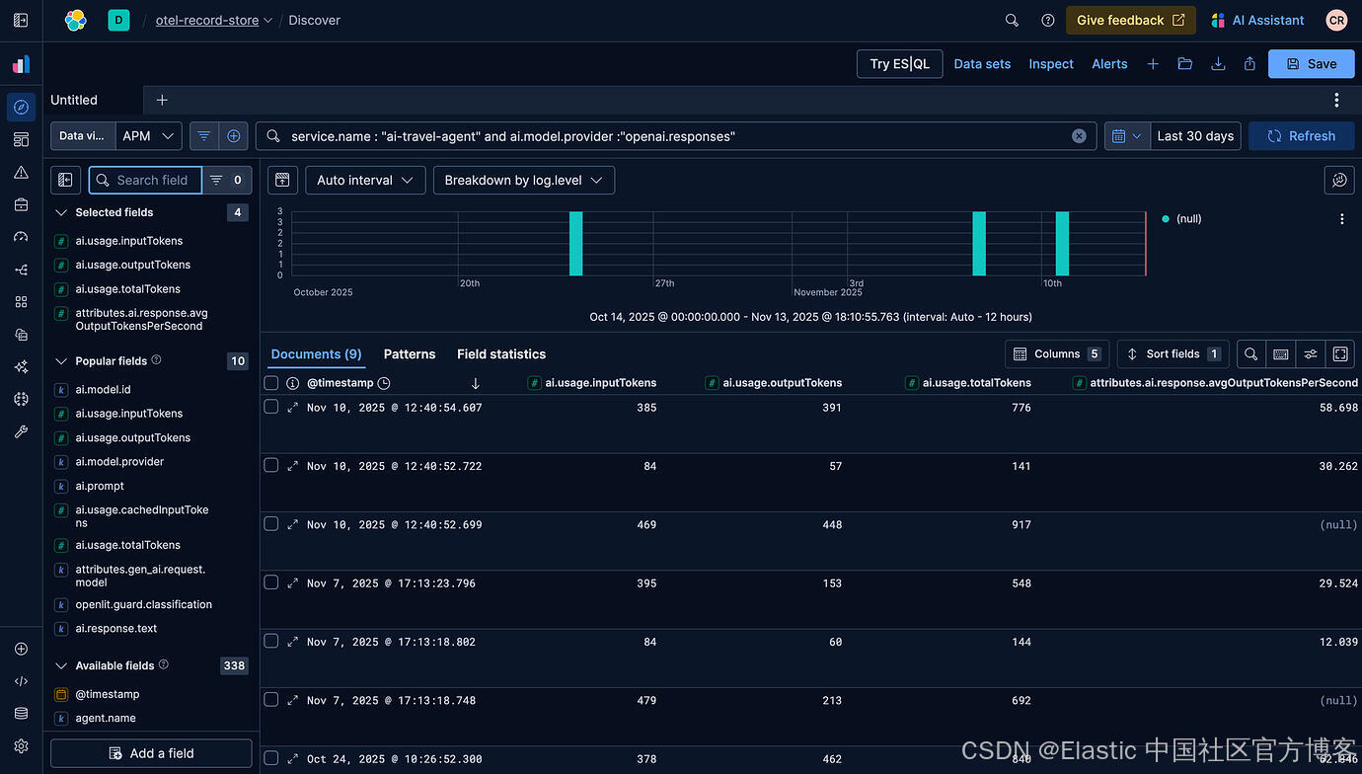
Task: Select the row Nov 10, 2025 @ 12:40:52.699
Action: coord(271,524)
